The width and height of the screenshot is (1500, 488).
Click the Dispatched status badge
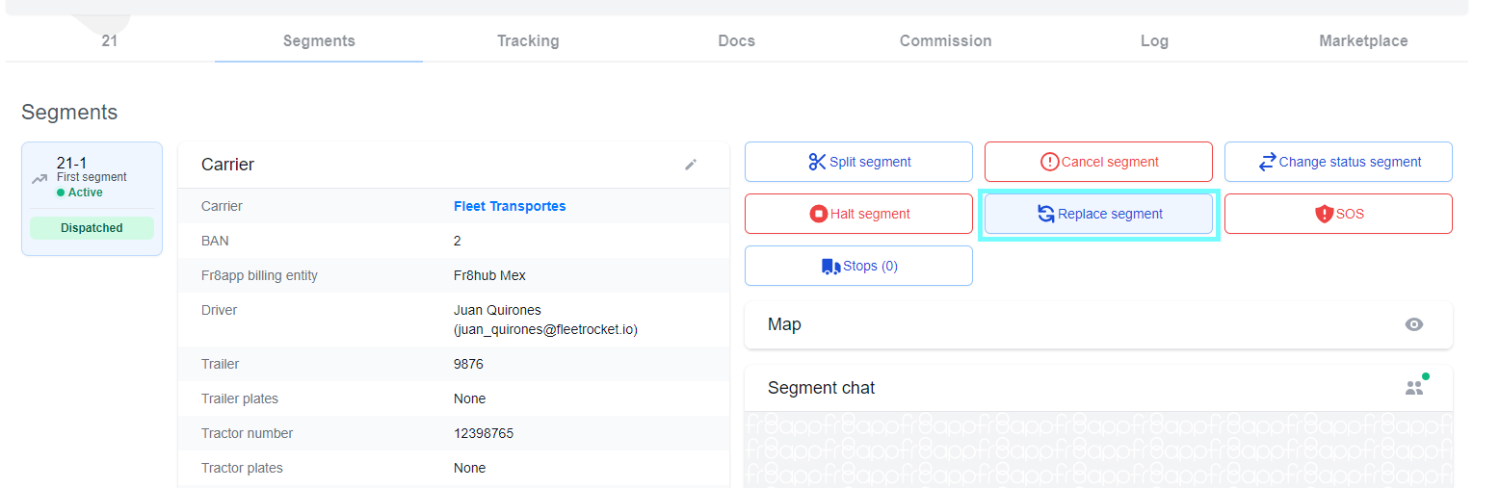[92, 228]
